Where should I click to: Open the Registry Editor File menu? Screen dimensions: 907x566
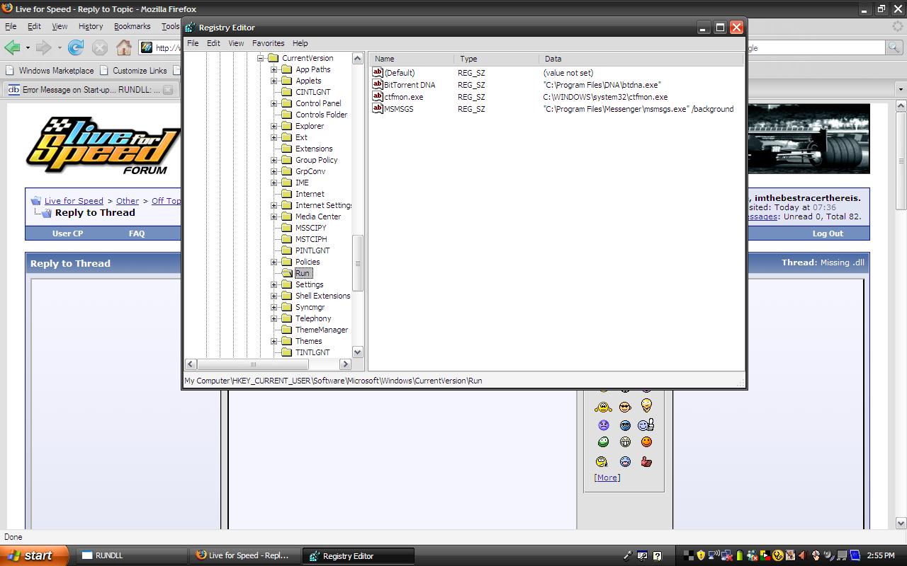(x=193, y=43)
